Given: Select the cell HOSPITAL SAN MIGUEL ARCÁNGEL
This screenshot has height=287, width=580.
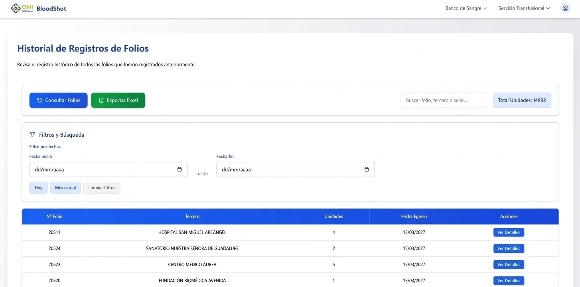Looking at the screenshot, I should [192, 232].
